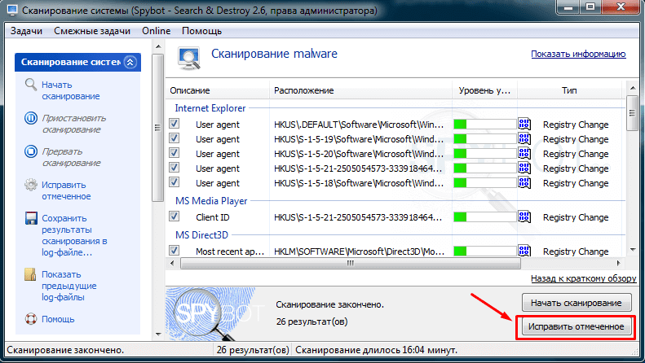Click Показать предыдущие log-файлы in sidebar

[x=69, y=286]
